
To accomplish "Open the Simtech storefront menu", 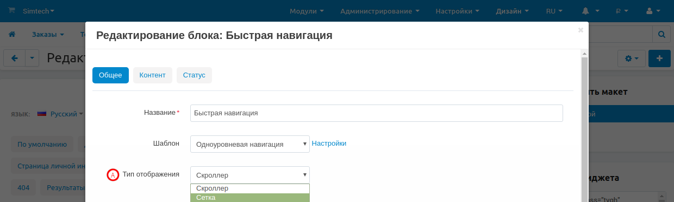I will click(38, 11).
